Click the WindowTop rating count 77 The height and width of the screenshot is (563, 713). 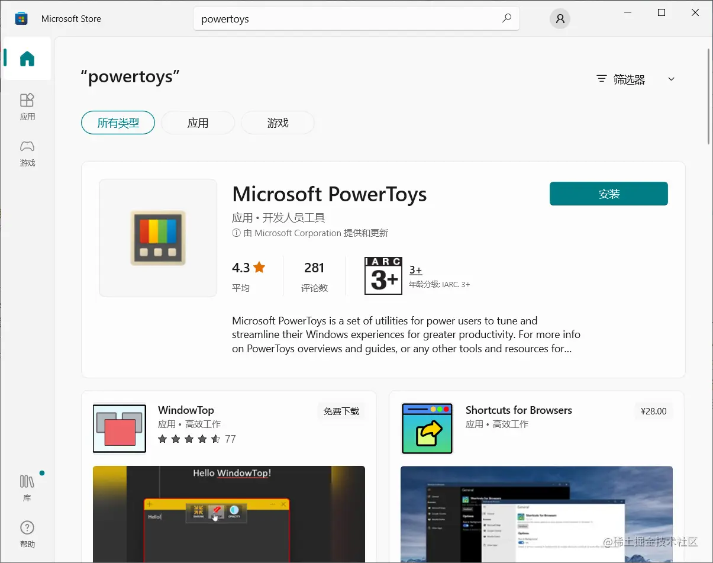(230, 439)
